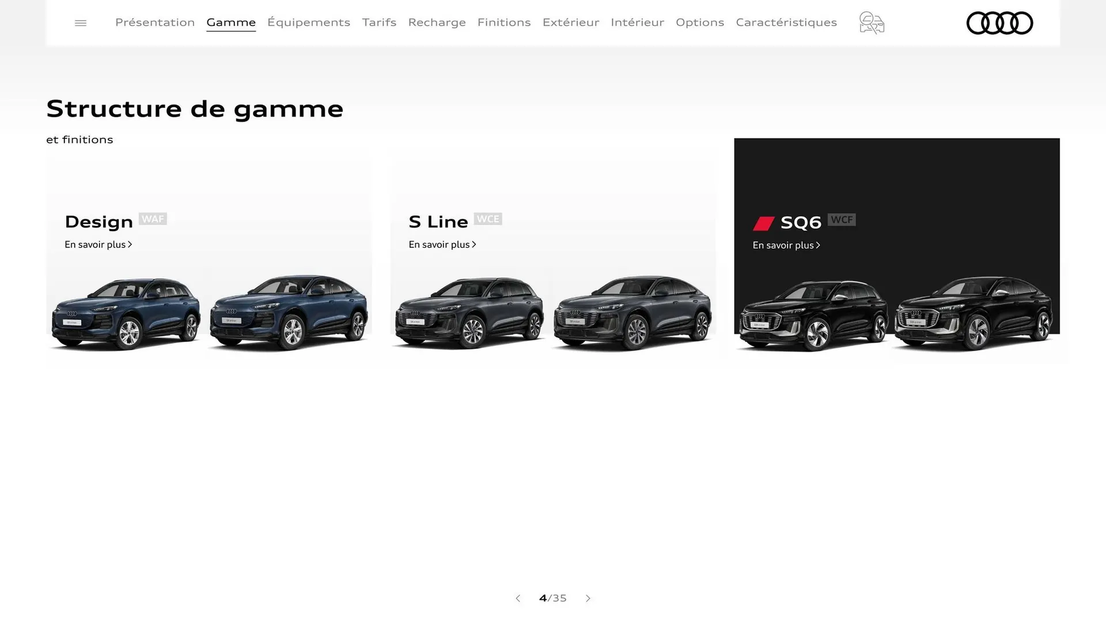Click the WAF badge next to Design
The height and width of the screenshot is (622, 1106).
coord(153,219)
